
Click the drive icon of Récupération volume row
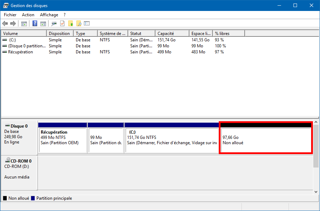point(5,52)
